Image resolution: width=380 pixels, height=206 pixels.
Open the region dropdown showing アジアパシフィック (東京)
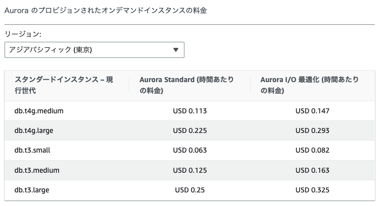pyautogui.click(x=94, y=50)
